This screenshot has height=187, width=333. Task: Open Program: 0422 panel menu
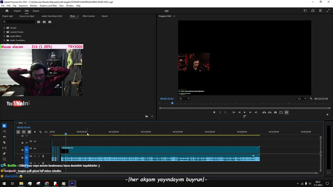[174, 16]
